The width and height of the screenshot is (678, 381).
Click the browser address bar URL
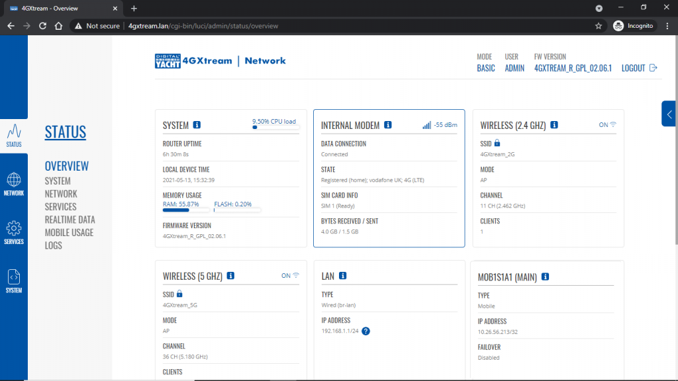point(203,26)
